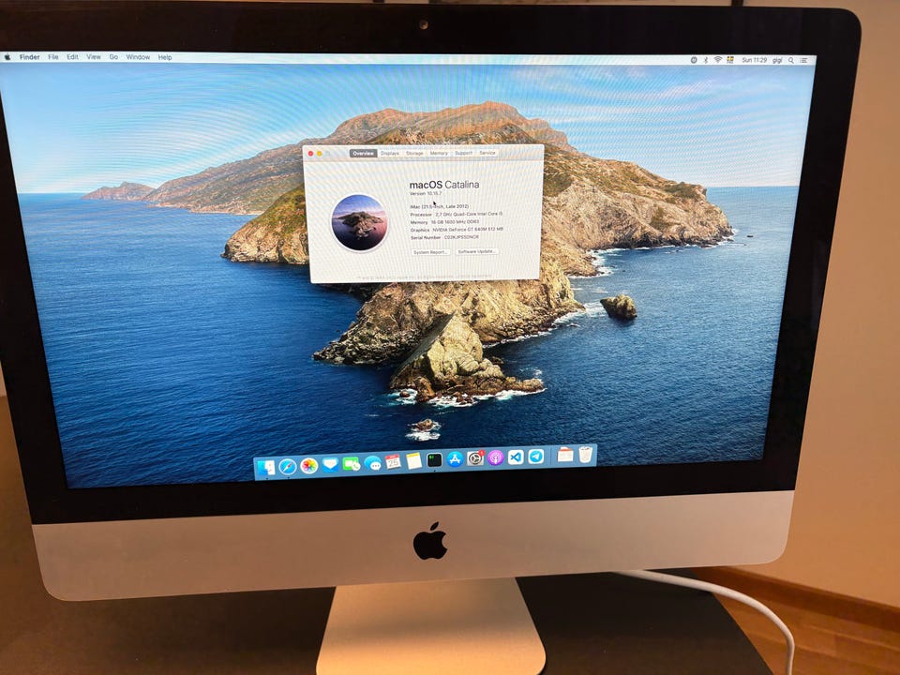Open the Apple menu
This screenshot has width=900, height=675.
(x=7, y=56)
